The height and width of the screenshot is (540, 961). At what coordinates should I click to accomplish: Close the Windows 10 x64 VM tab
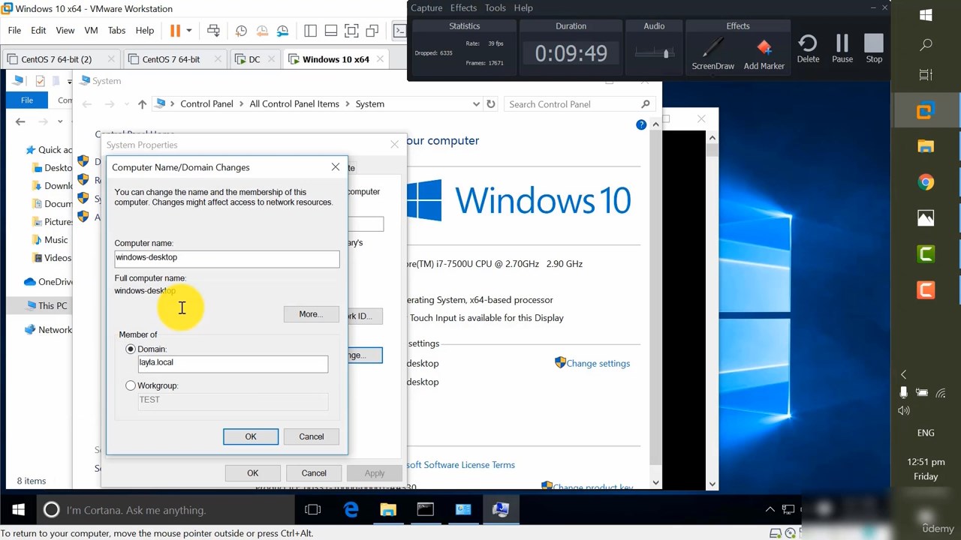click(x=380, y=58)
